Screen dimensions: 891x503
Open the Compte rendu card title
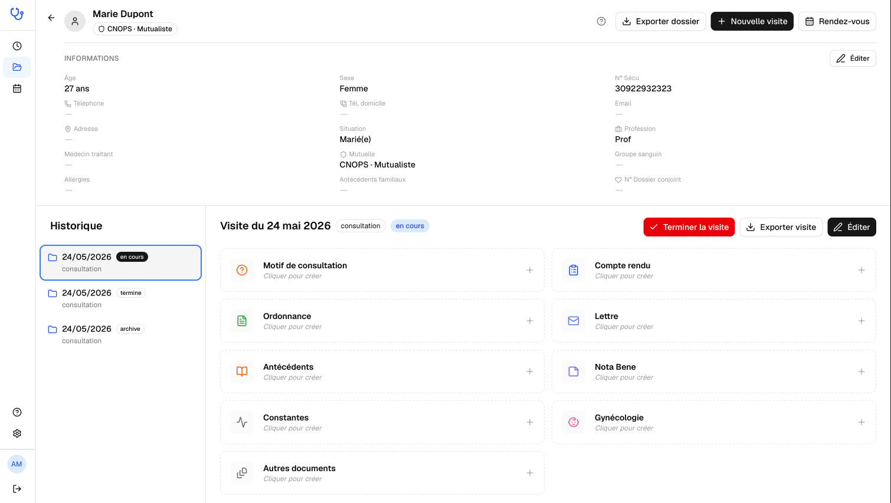coord(623,265)
